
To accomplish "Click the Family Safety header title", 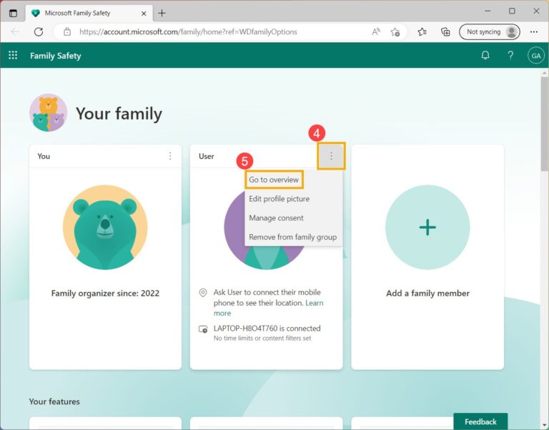I will [x=55, y=56].
